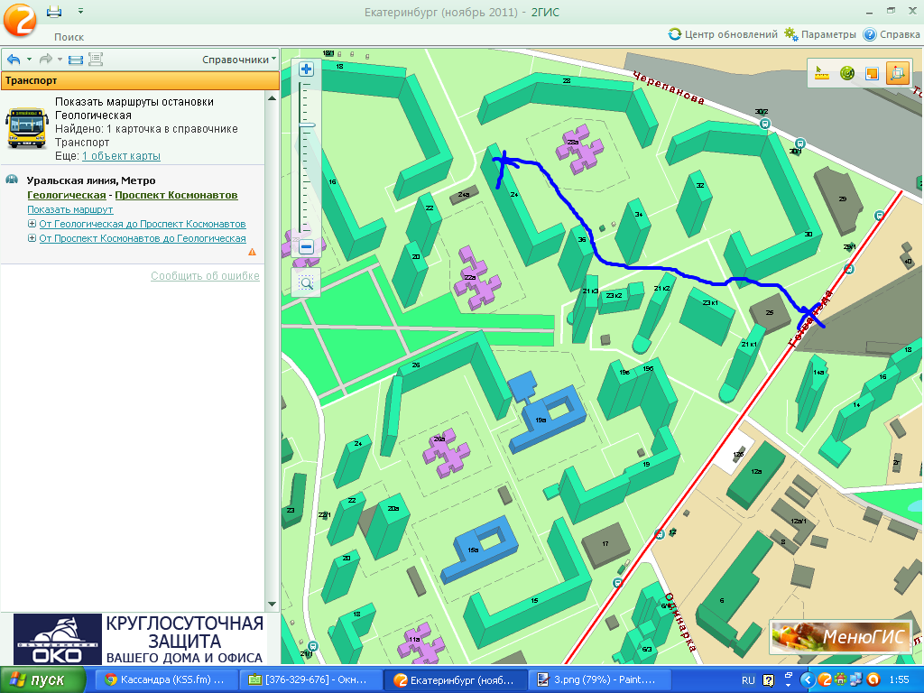Click the panel scrollbar down arrow

(x=272, y=604)
